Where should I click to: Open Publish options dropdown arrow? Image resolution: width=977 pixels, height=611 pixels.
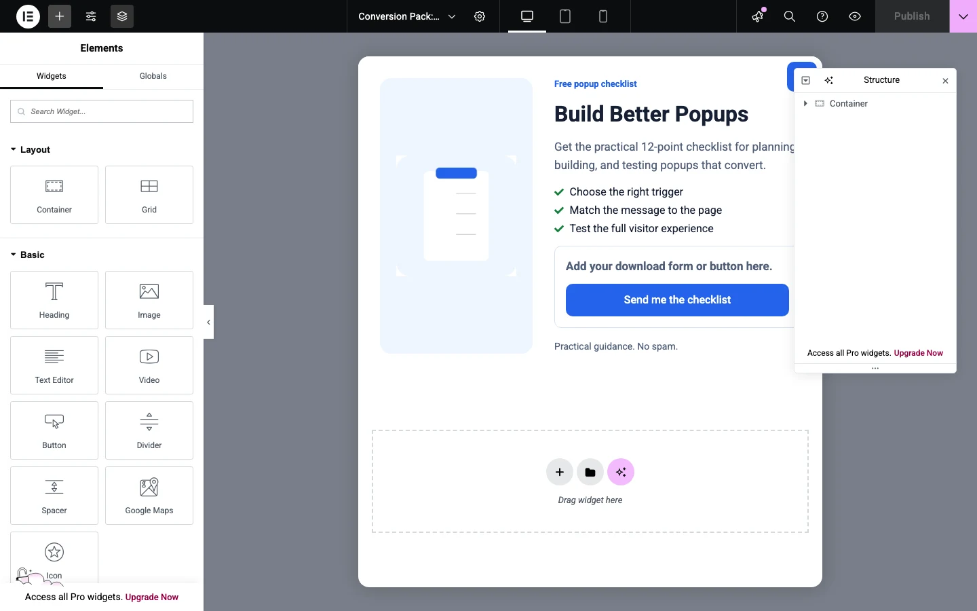pyautogui.click(x=963, y=16)
